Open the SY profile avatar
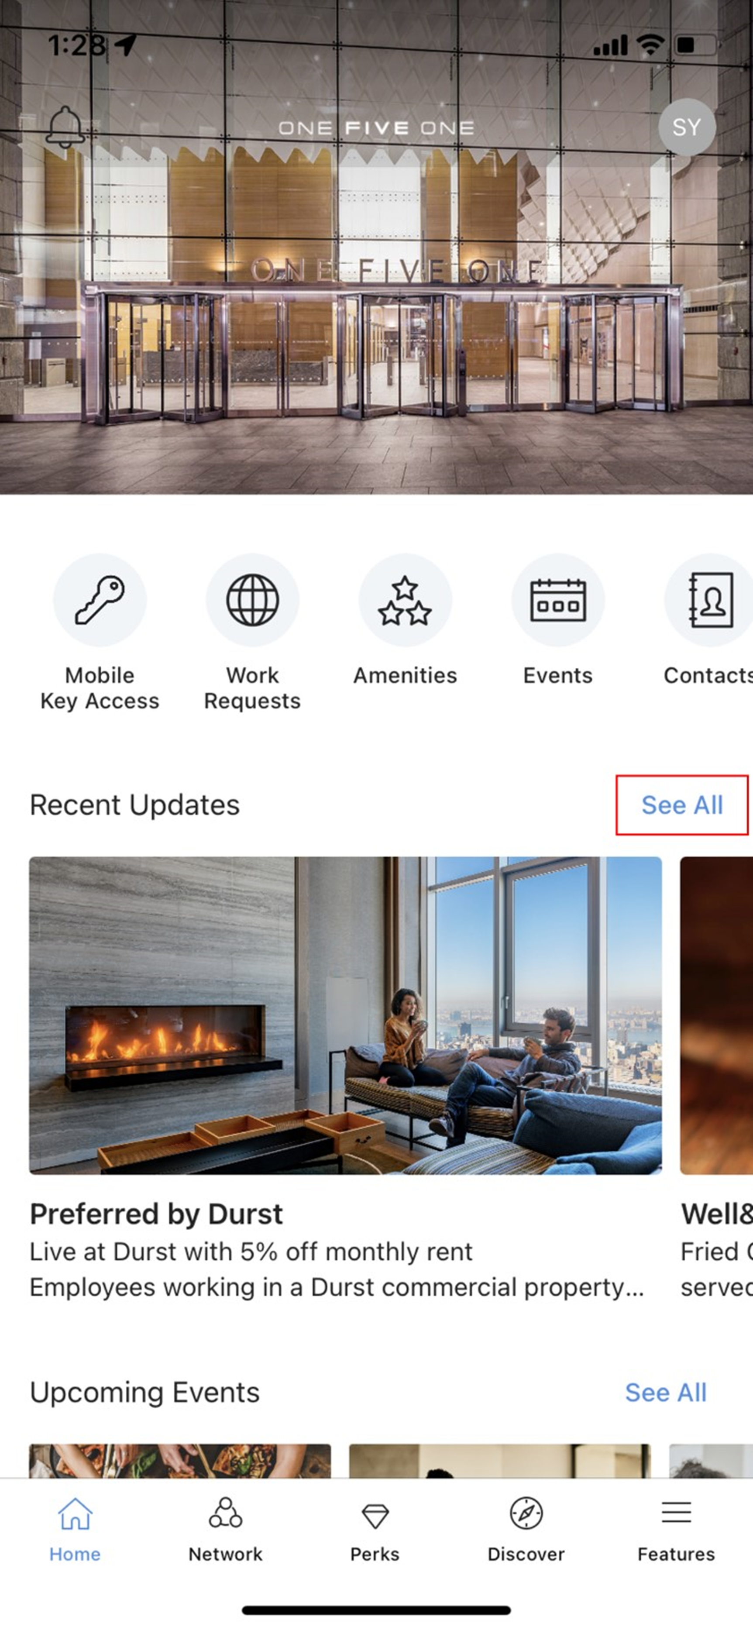This screenshot has width=753, height=1630. pyautogui.click(x=687, y=127)
